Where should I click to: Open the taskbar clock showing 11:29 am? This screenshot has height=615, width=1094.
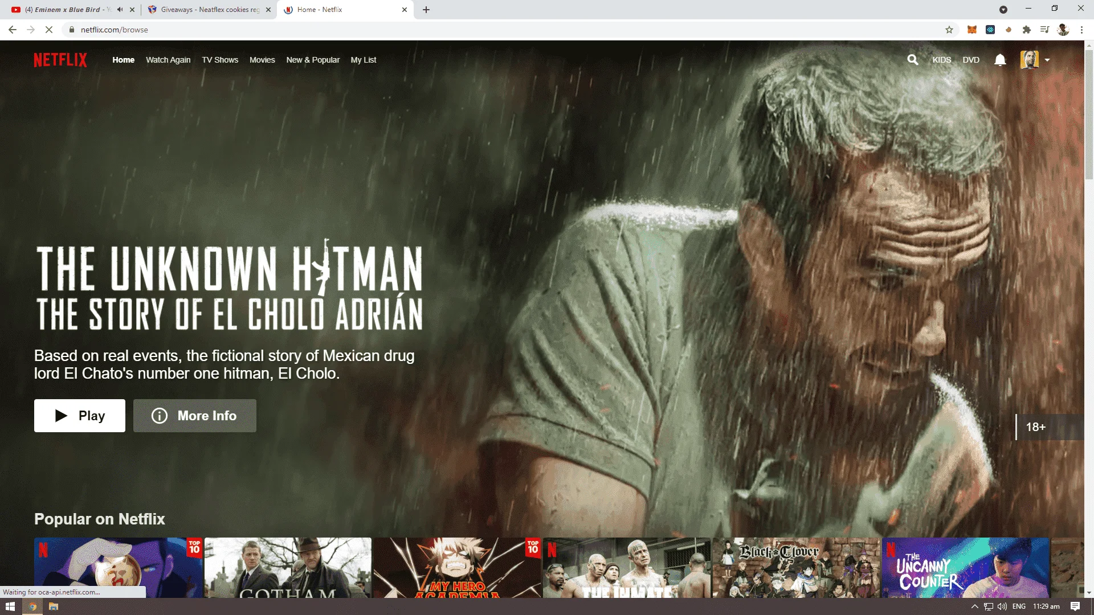click(x=1046, y=606)
